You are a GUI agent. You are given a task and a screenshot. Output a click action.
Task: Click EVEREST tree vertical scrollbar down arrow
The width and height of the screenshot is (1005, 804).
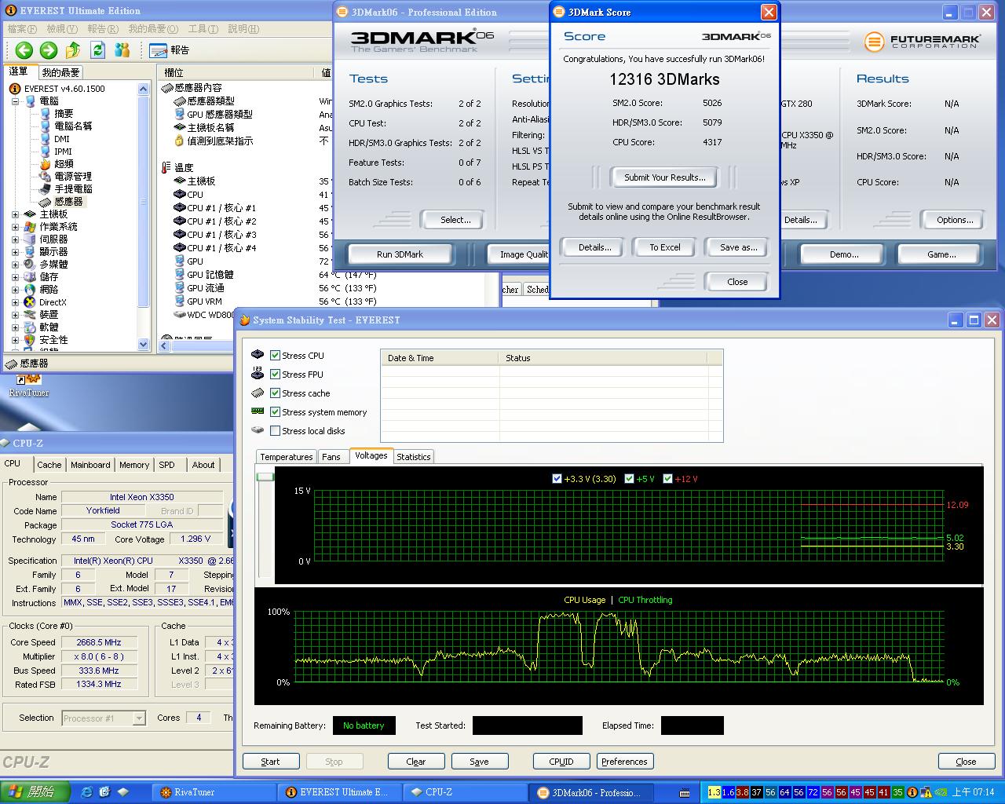[x=143, y=344]
